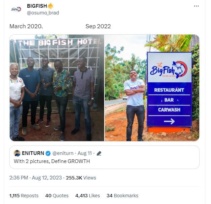Click the ENITURN avatar in the quoted post
This screenshot has height=204, width=211.
[17, 153]
